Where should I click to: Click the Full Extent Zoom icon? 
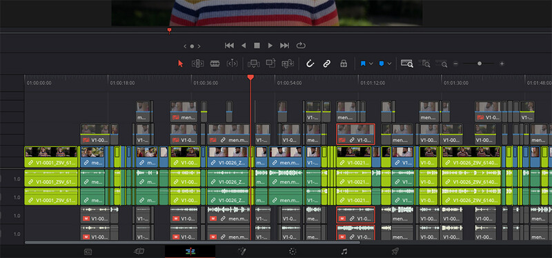pos(407,63)
